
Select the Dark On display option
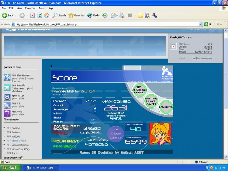(x=116, y=137)
